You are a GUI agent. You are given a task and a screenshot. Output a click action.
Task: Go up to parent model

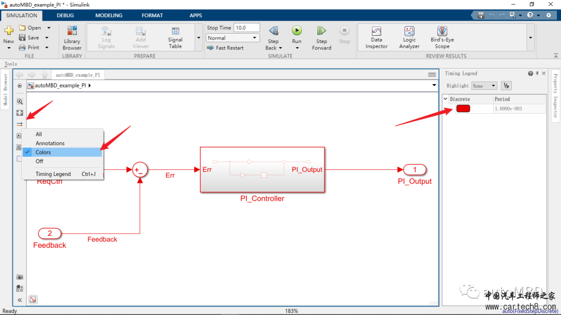click(x=45, y=75)
